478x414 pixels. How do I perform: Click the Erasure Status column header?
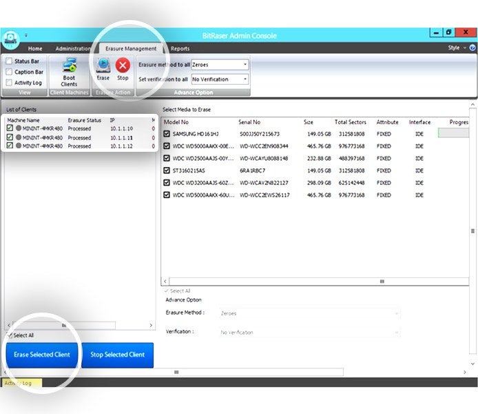85,120
